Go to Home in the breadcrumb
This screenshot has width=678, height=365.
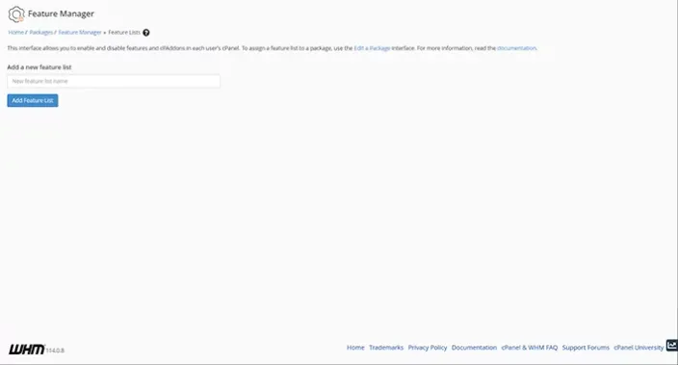(16, 33)
